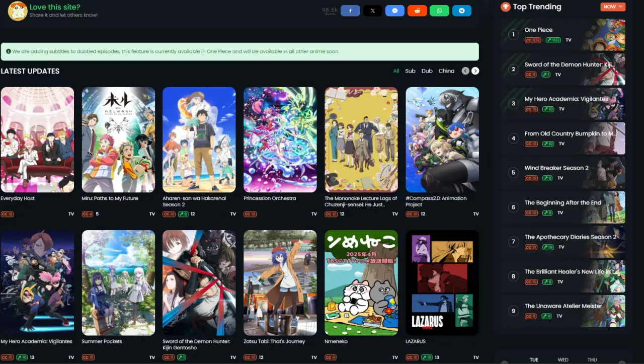Open Sword of the Demon Hunter poster in updates

pyautogui.click(x=199, y=283)
